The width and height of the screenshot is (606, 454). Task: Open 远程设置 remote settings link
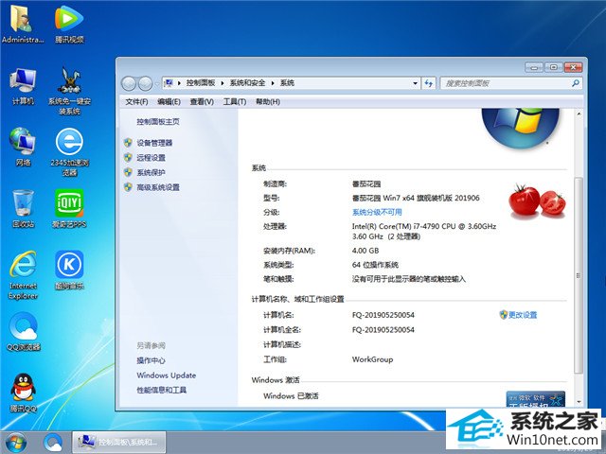(151, 158)
